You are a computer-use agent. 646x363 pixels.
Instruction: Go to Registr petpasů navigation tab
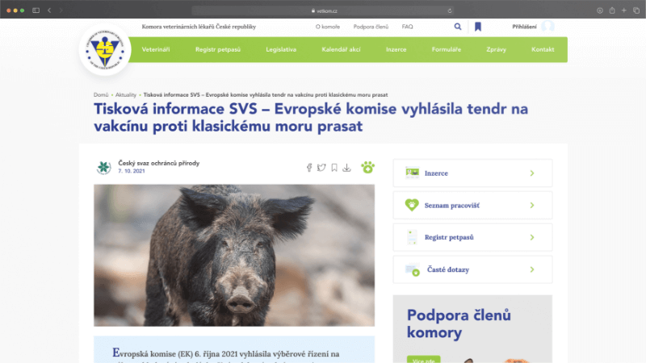(x=217, y=49)
